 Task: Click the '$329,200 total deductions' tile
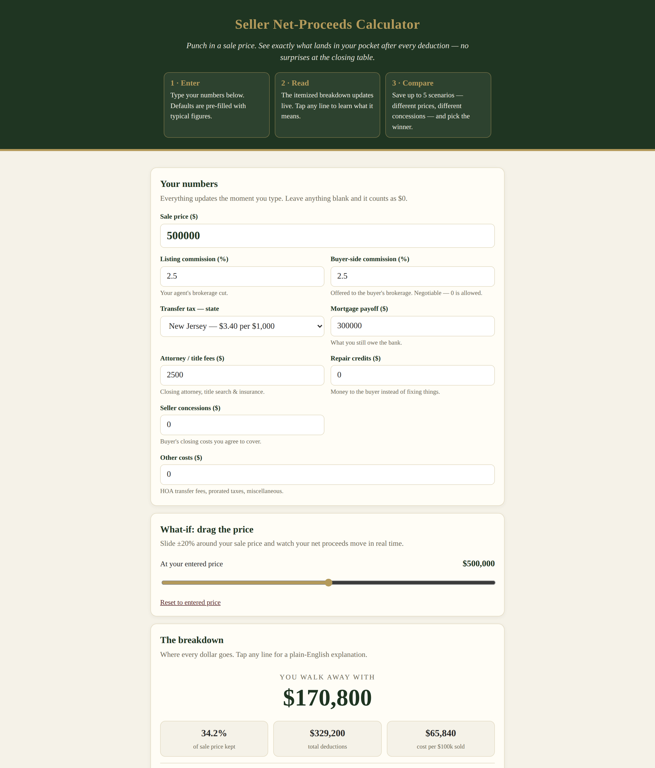[x=327, y=739]
